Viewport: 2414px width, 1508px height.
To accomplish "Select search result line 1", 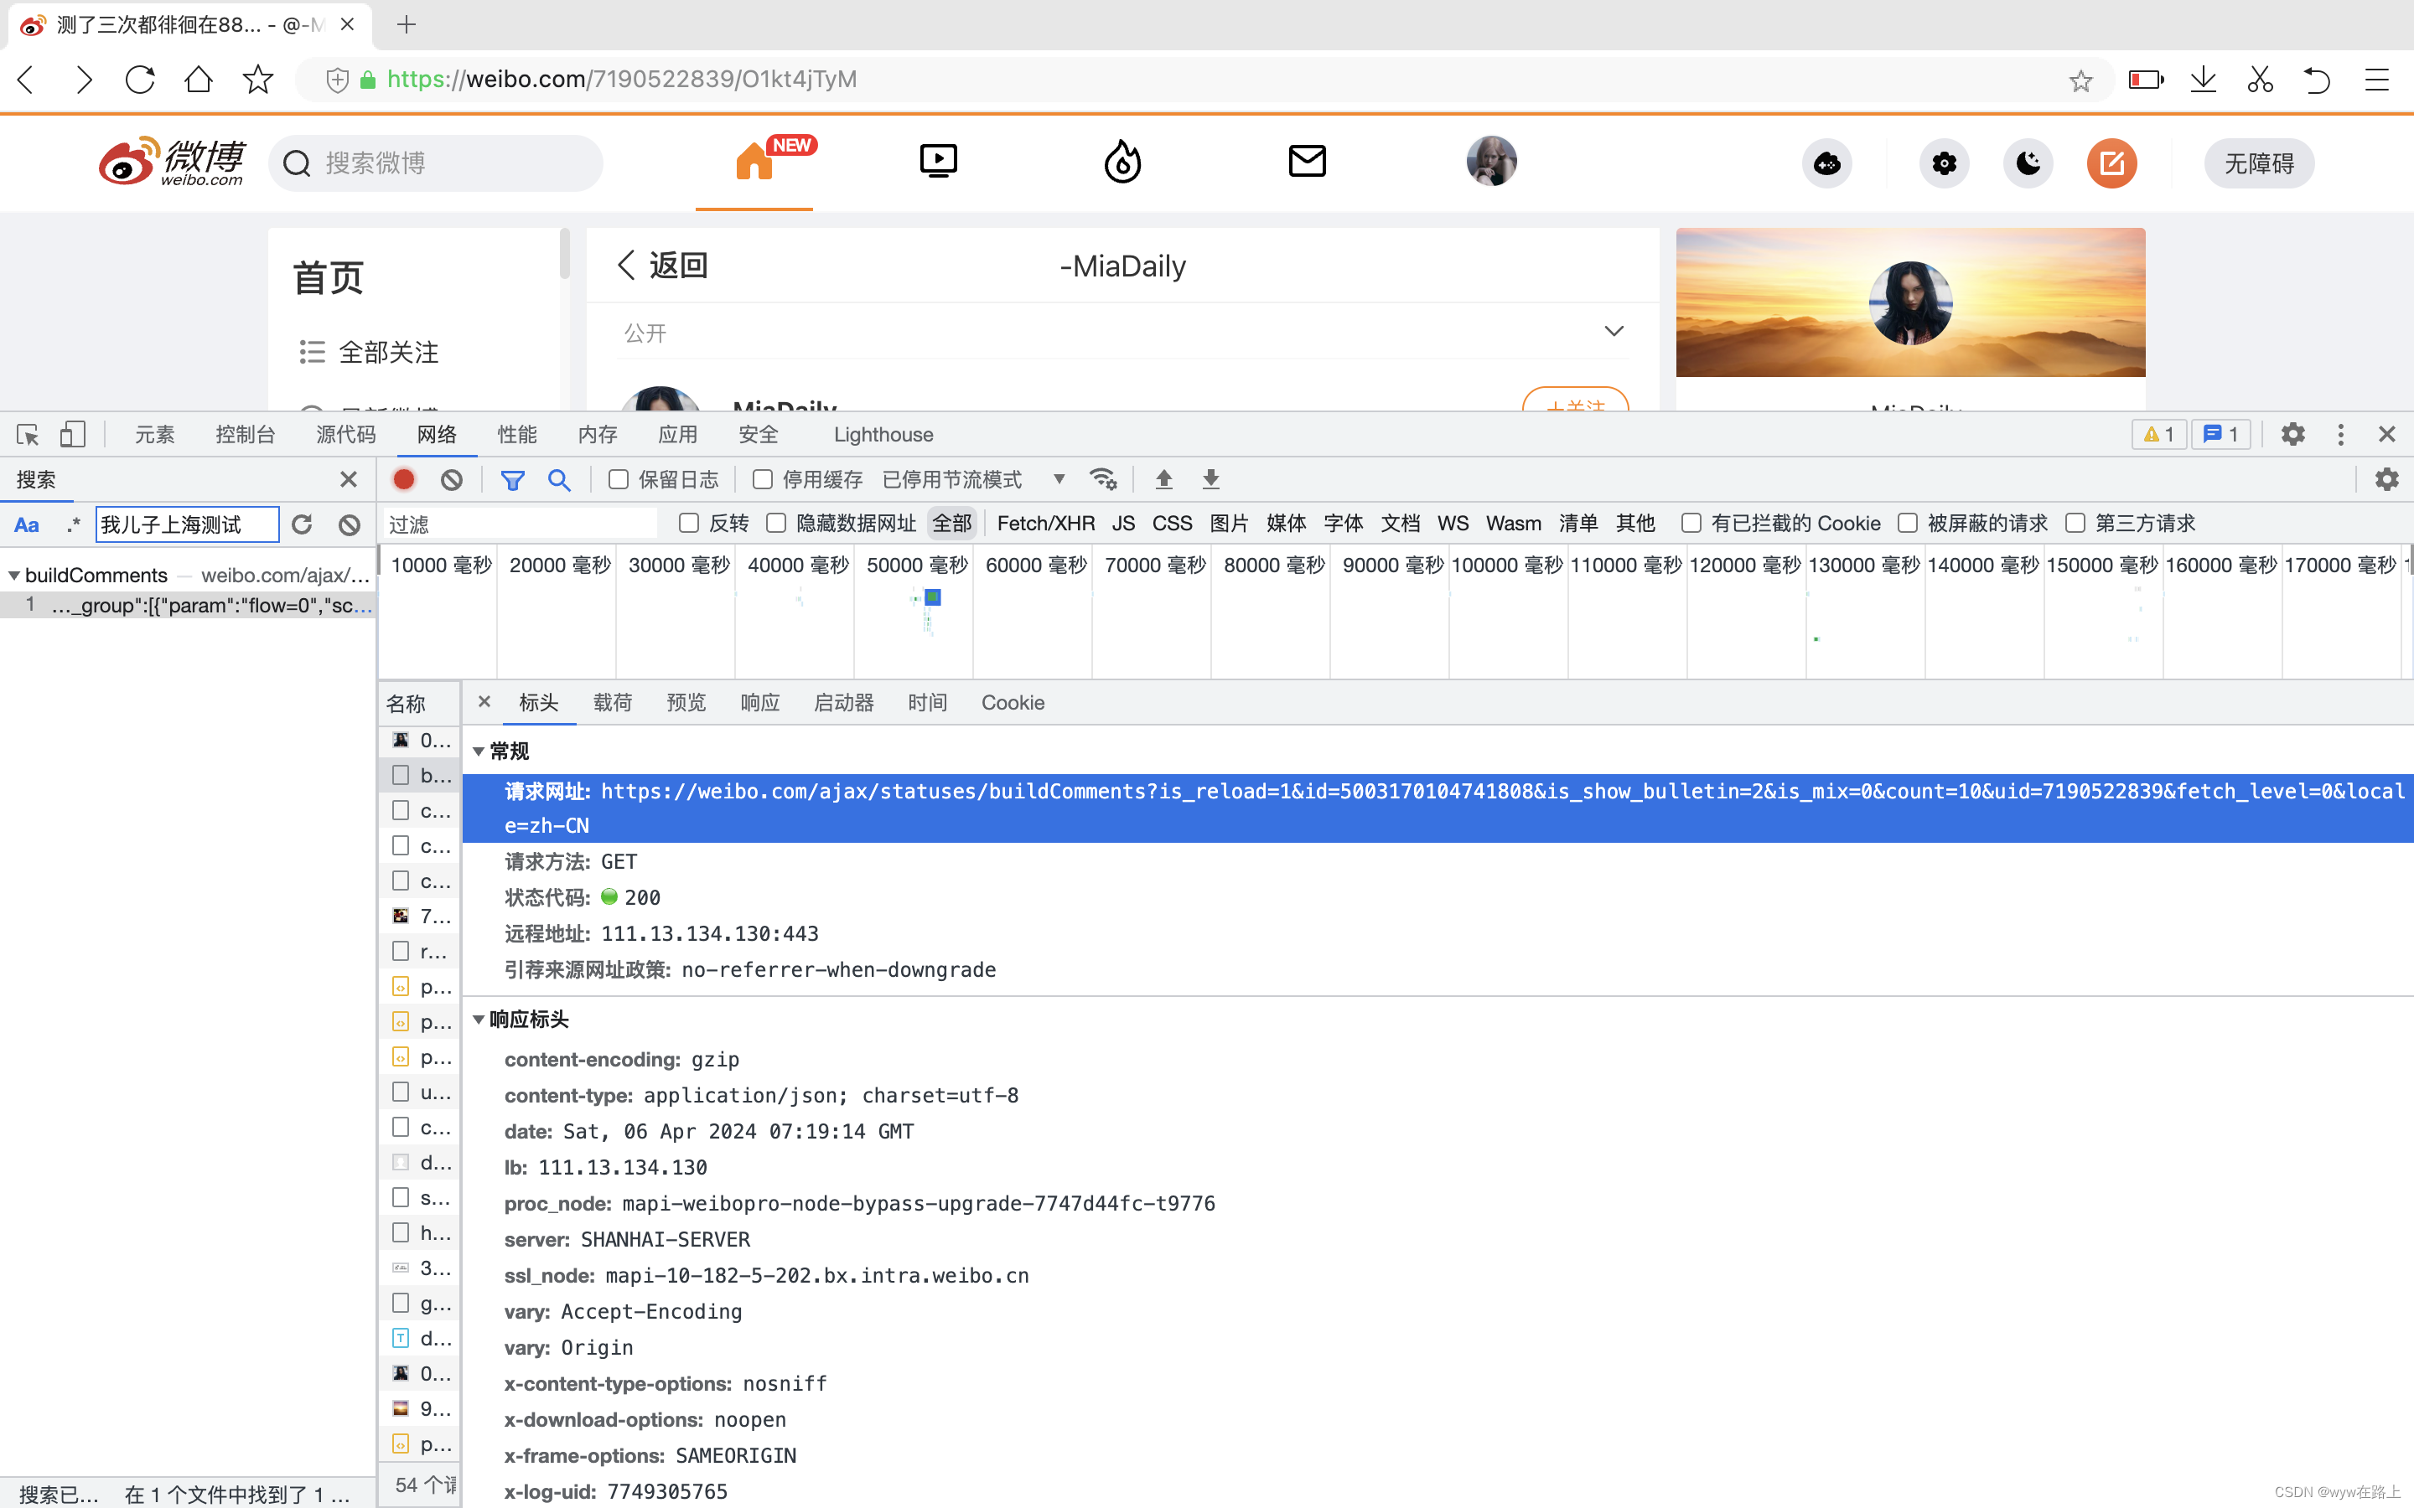I will (x=188, y=606).
